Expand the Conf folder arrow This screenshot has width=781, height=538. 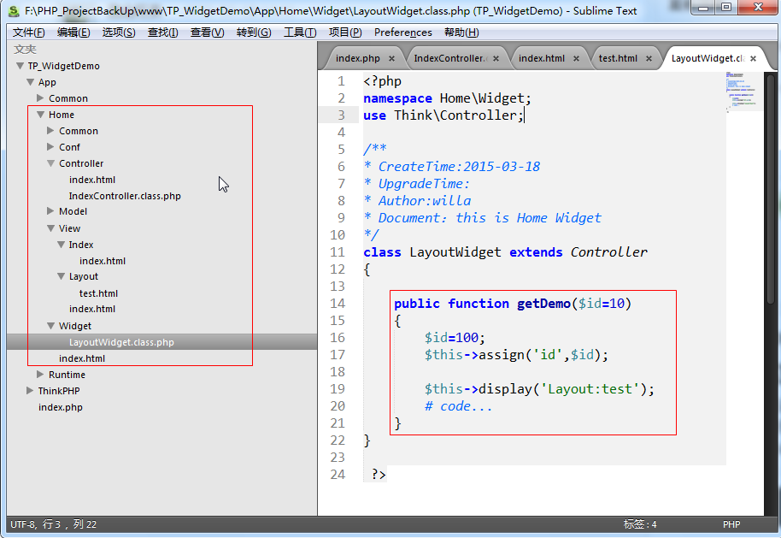click(x=50, y=146)
